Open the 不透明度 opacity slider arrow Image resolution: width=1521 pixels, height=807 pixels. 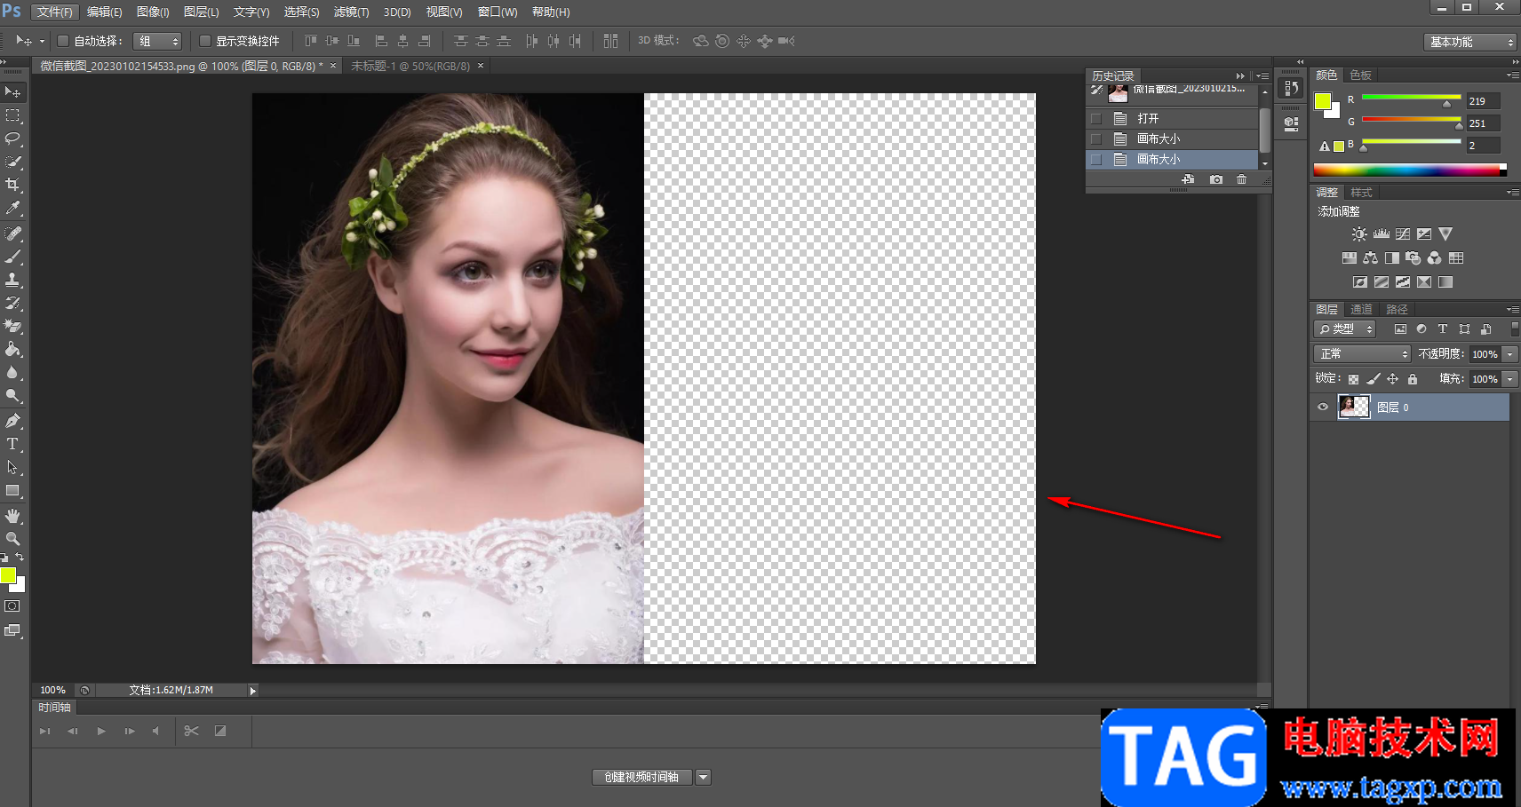(1509, 354)
